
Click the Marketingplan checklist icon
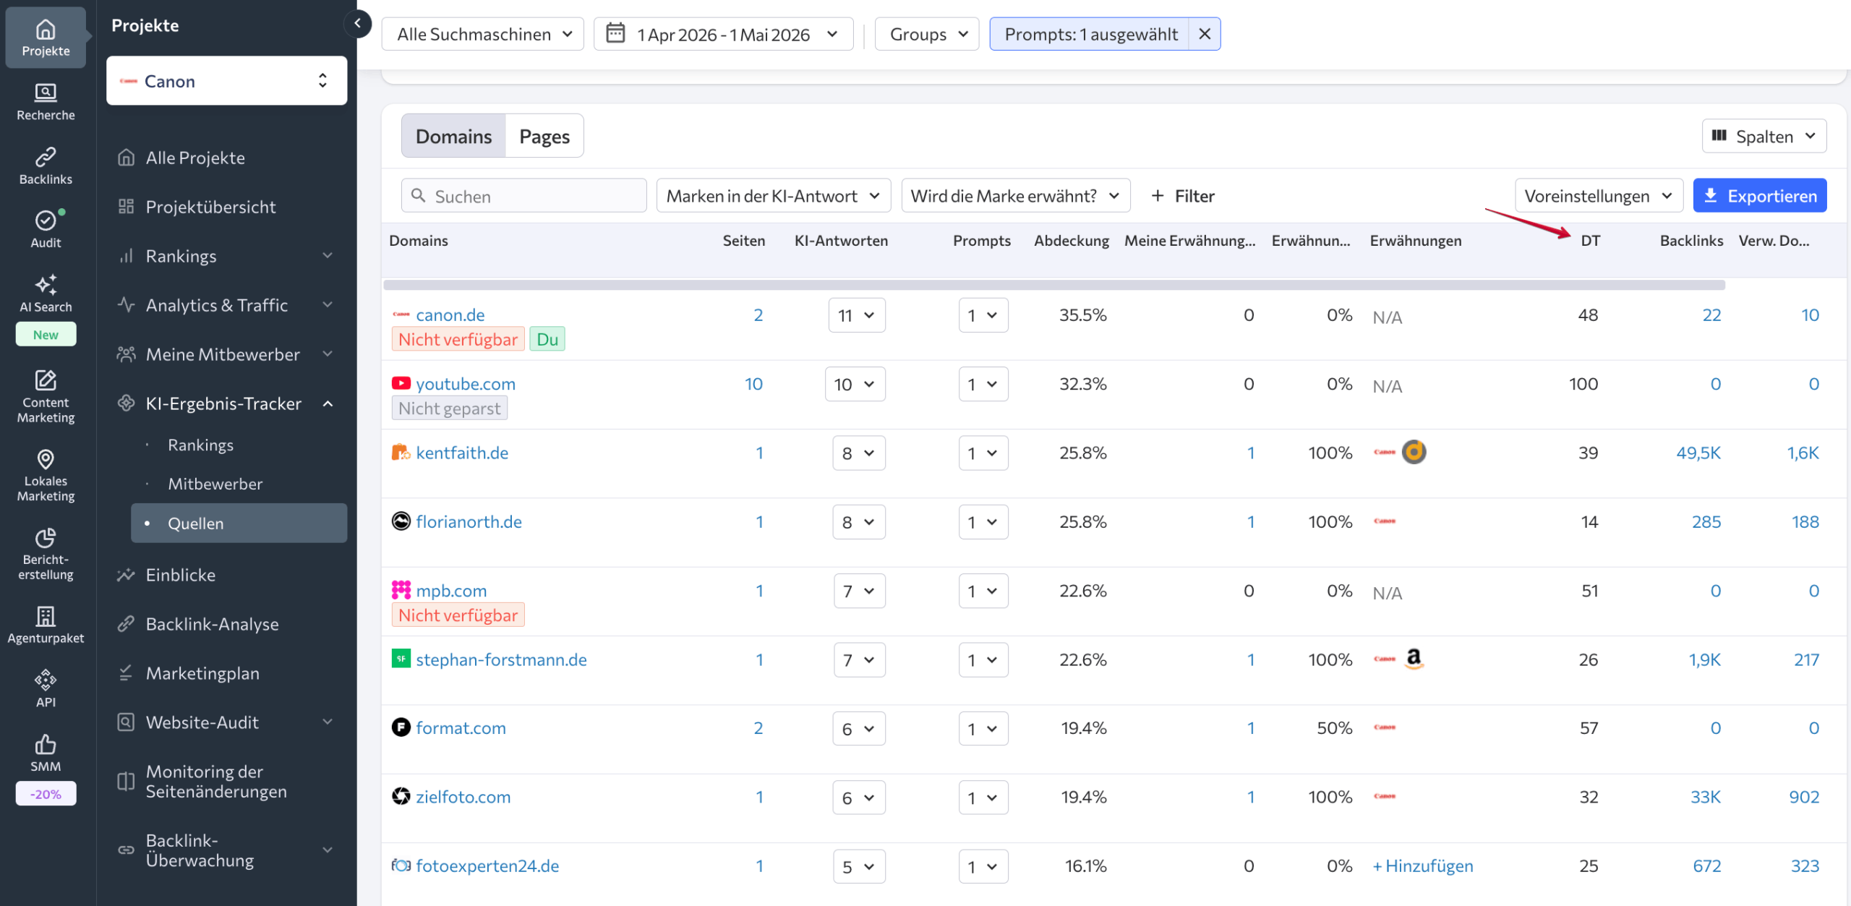tap(126, 673)
